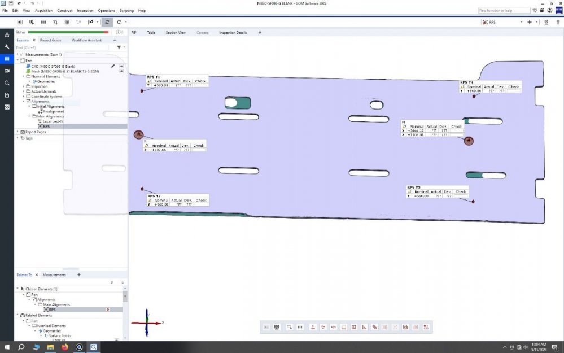The height and width of the screenshot is (353, 564).
Task: Toggle the RPS indicator in Chosen Elements
Action: click(x=107, y=310)
